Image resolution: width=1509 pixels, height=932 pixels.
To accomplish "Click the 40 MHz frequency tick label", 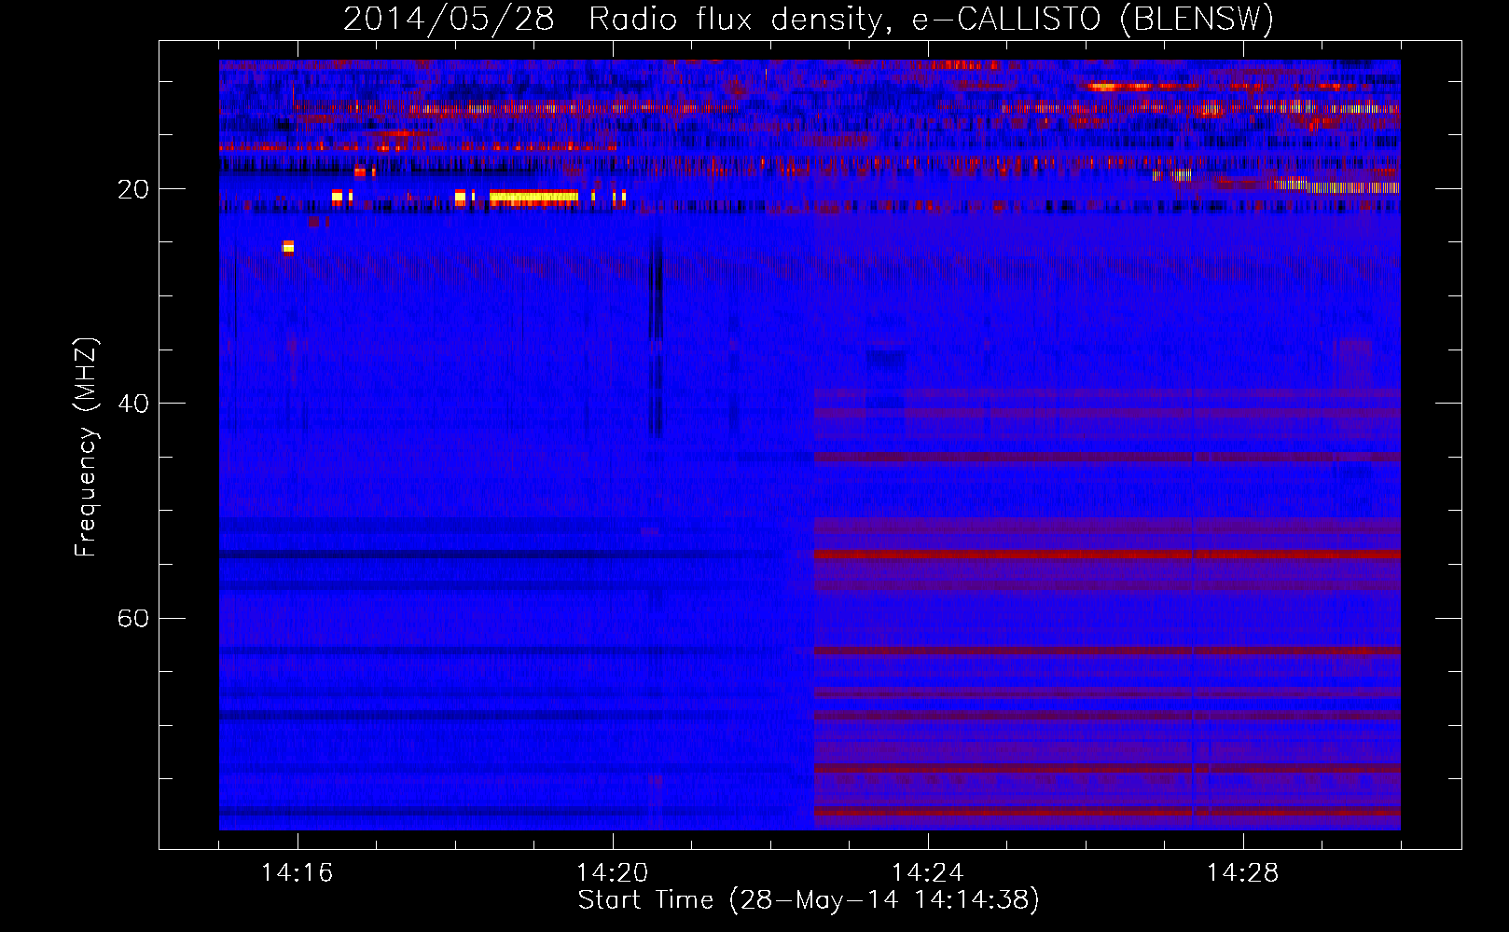I will [x=133, y=404].
